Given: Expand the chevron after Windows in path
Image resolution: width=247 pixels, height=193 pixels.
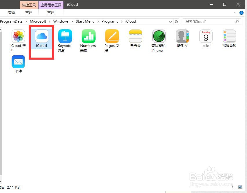Looking at the screenshot, I should (x=72, y=21).
